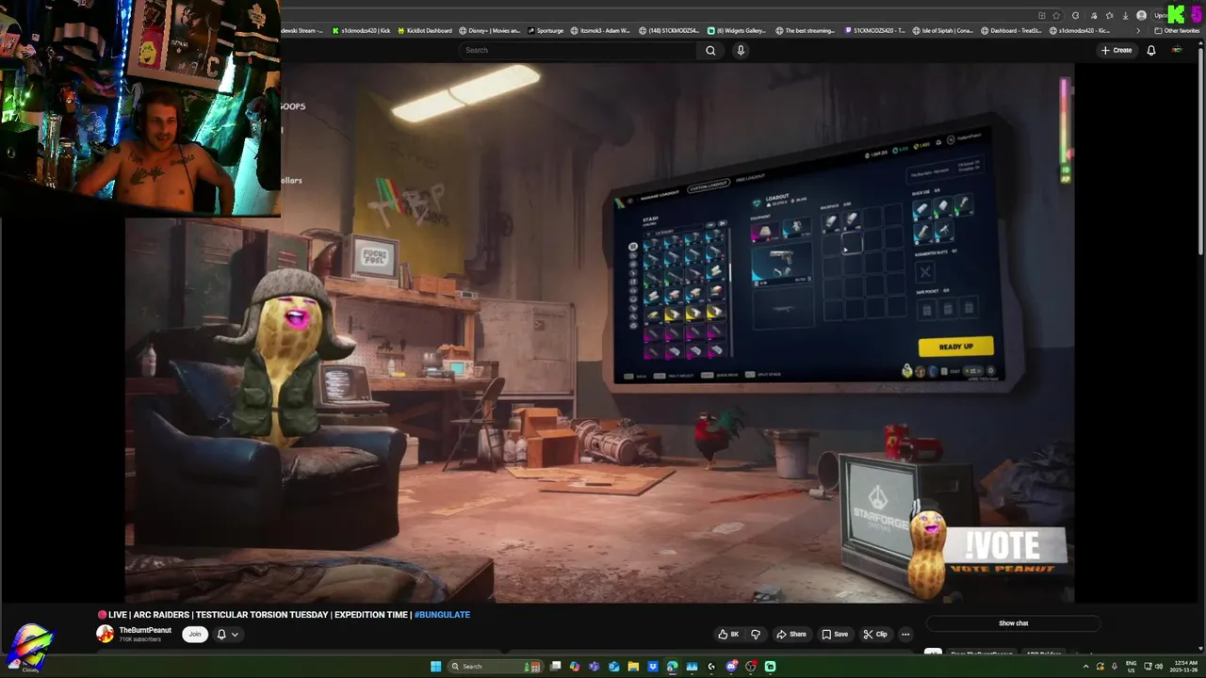Open the 's1ckmodzs420 | Kick' bookmark
The width and height of the screenshot is (1206, 678).
click(360, 30)
